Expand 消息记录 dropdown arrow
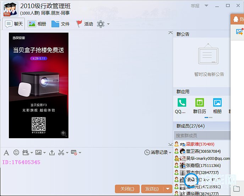 (x=170, y=153)
